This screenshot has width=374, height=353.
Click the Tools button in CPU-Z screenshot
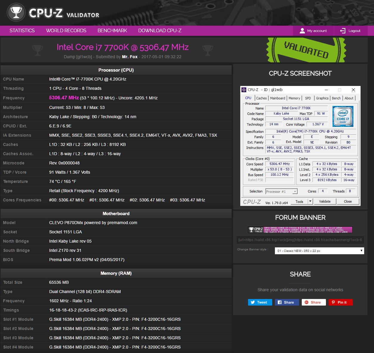(299, 201)
